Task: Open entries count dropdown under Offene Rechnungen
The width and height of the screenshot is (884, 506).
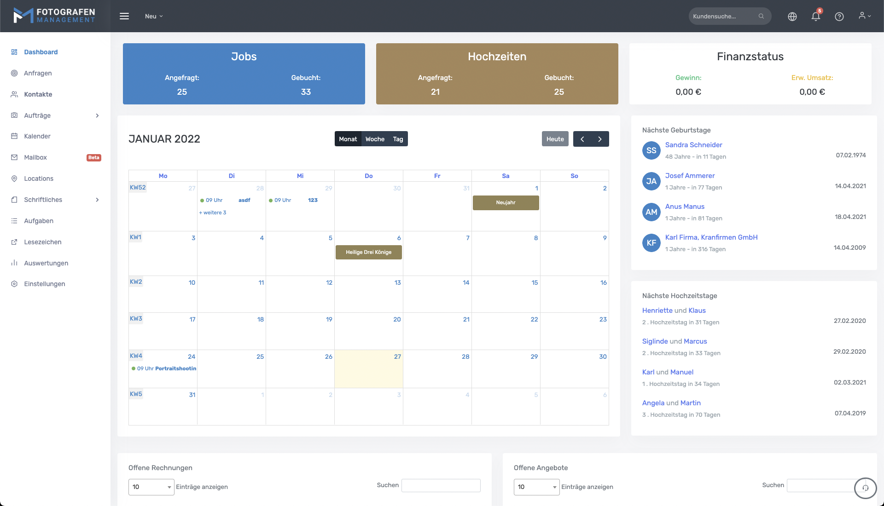Action: [x=151, y=487]
